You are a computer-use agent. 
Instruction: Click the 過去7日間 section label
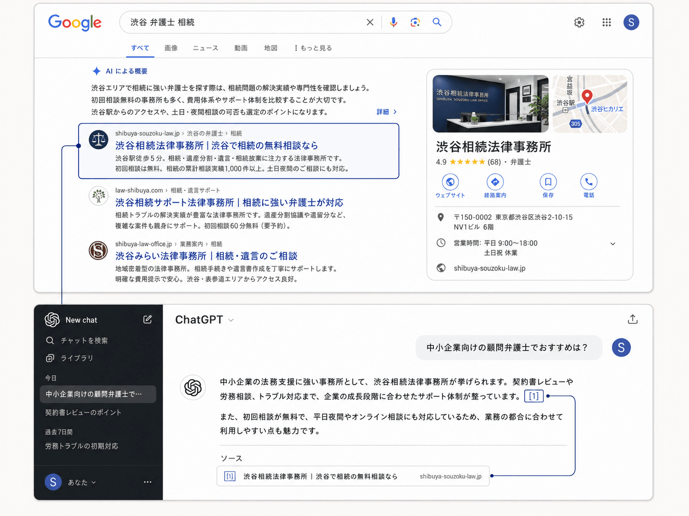(x=59, y=432)
